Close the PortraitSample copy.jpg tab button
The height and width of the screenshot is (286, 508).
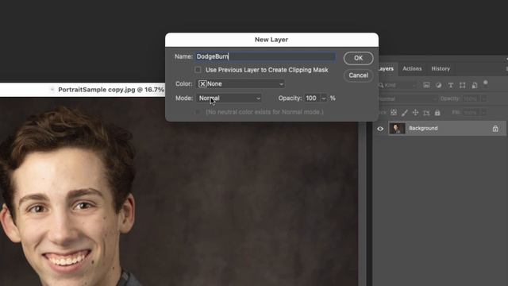coord(52,90)
